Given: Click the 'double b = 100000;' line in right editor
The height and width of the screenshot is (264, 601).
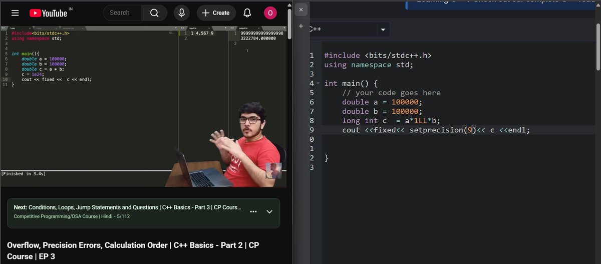Looking at the screenshot, I should 382,111.
